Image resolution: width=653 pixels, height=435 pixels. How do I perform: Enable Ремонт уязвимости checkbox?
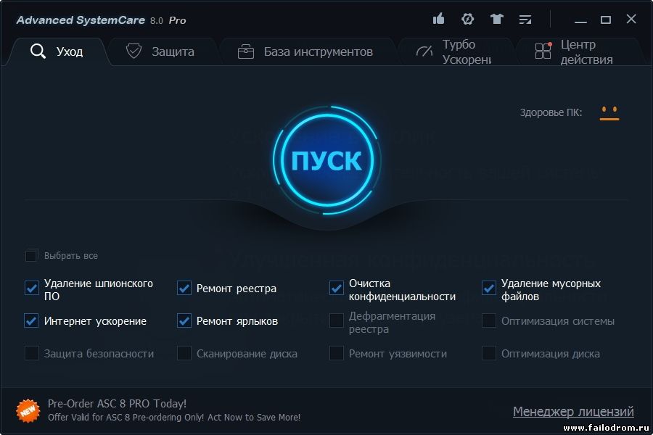(x=337, y=353)
